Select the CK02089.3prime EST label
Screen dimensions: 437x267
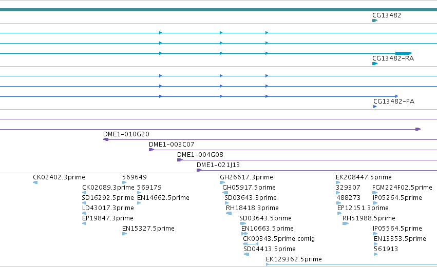point(108,188)
